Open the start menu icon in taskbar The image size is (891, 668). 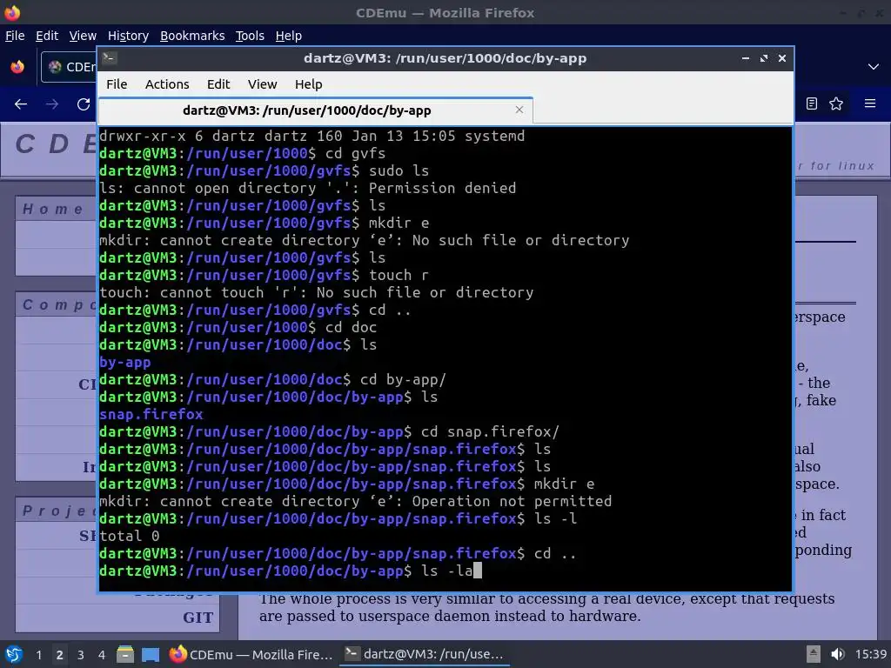click(x=14, y=654)
